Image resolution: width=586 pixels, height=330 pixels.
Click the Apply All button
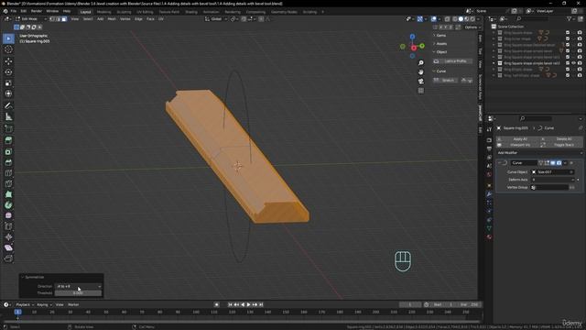pyautogui.click(x=517, y=138)
